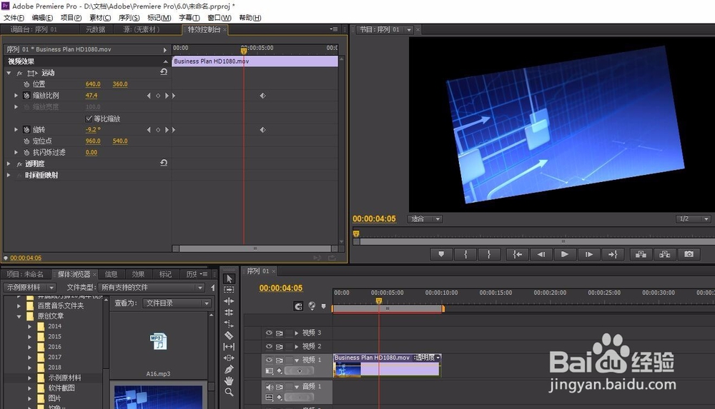This screenshot has height=409, width=715.
Task: Go to Out point button
Action: point(613,254)
